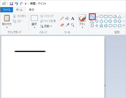The image size is (126, 98).
Task: Select the Pencil tool
Action: click(62, 18)
